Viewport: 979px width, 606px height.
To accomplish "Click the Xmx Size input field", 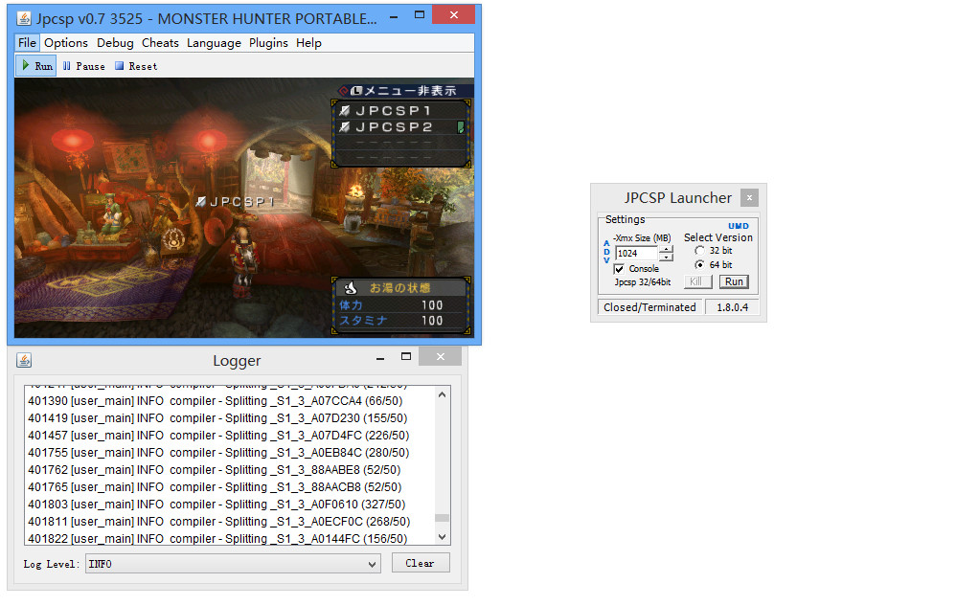I will (636, 254).
